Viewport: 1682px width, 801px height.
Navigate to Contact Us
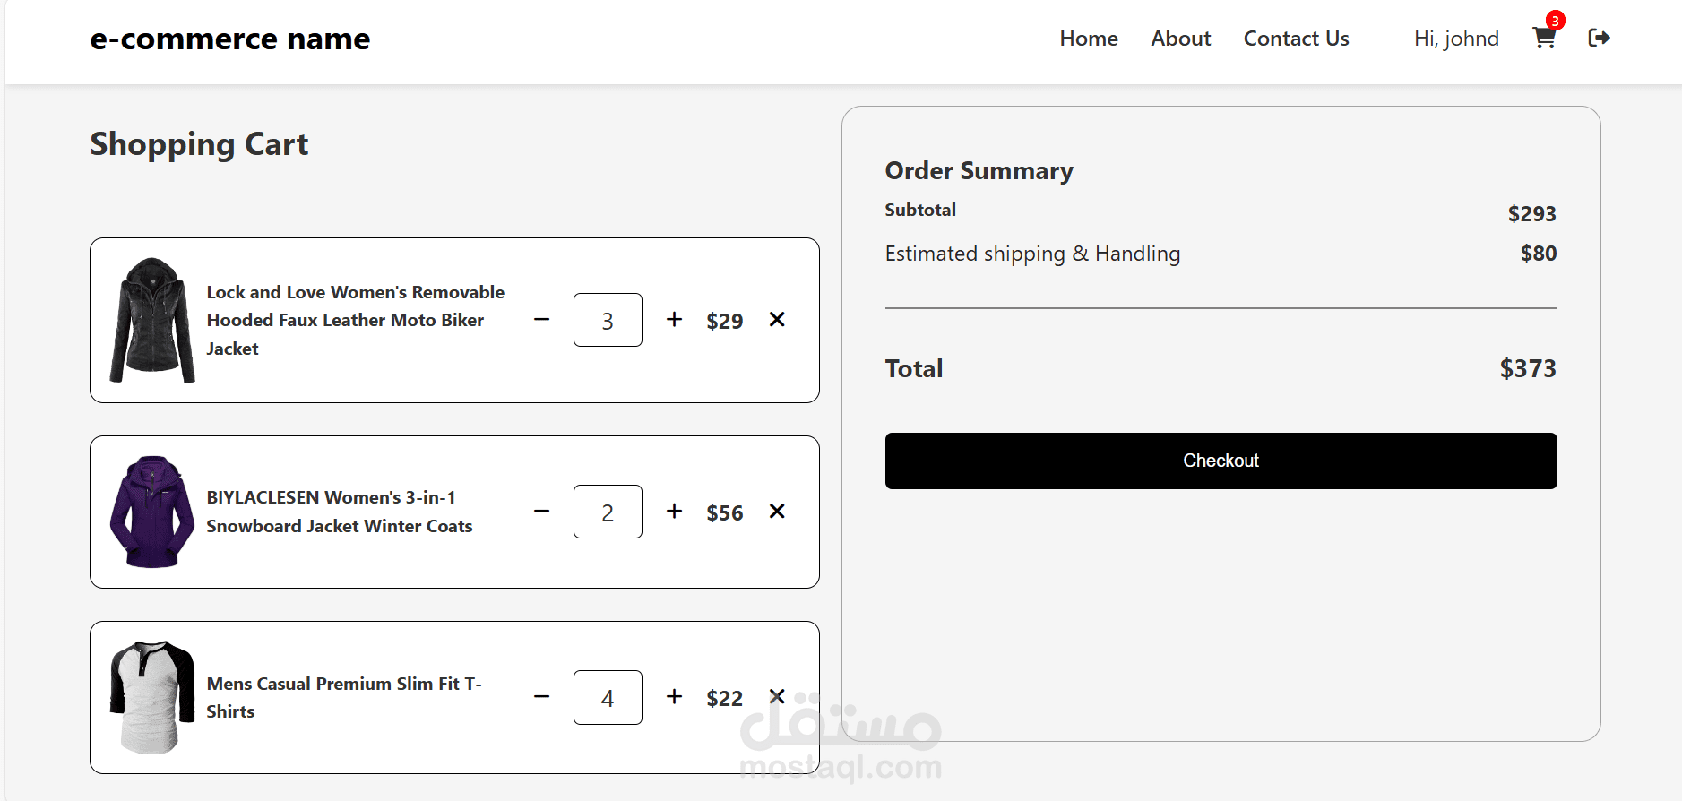pos(1296,39)
